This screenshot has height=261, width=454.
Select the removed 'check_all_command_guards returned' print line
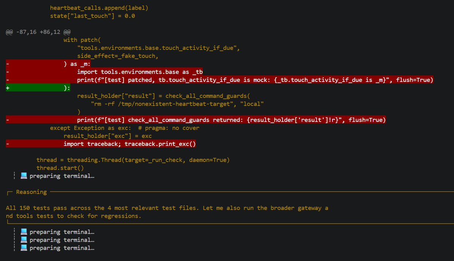[x=231, y=120]
